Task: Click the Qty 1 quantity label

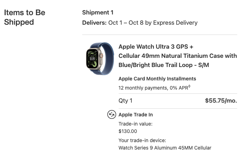Action: (125, 101)
